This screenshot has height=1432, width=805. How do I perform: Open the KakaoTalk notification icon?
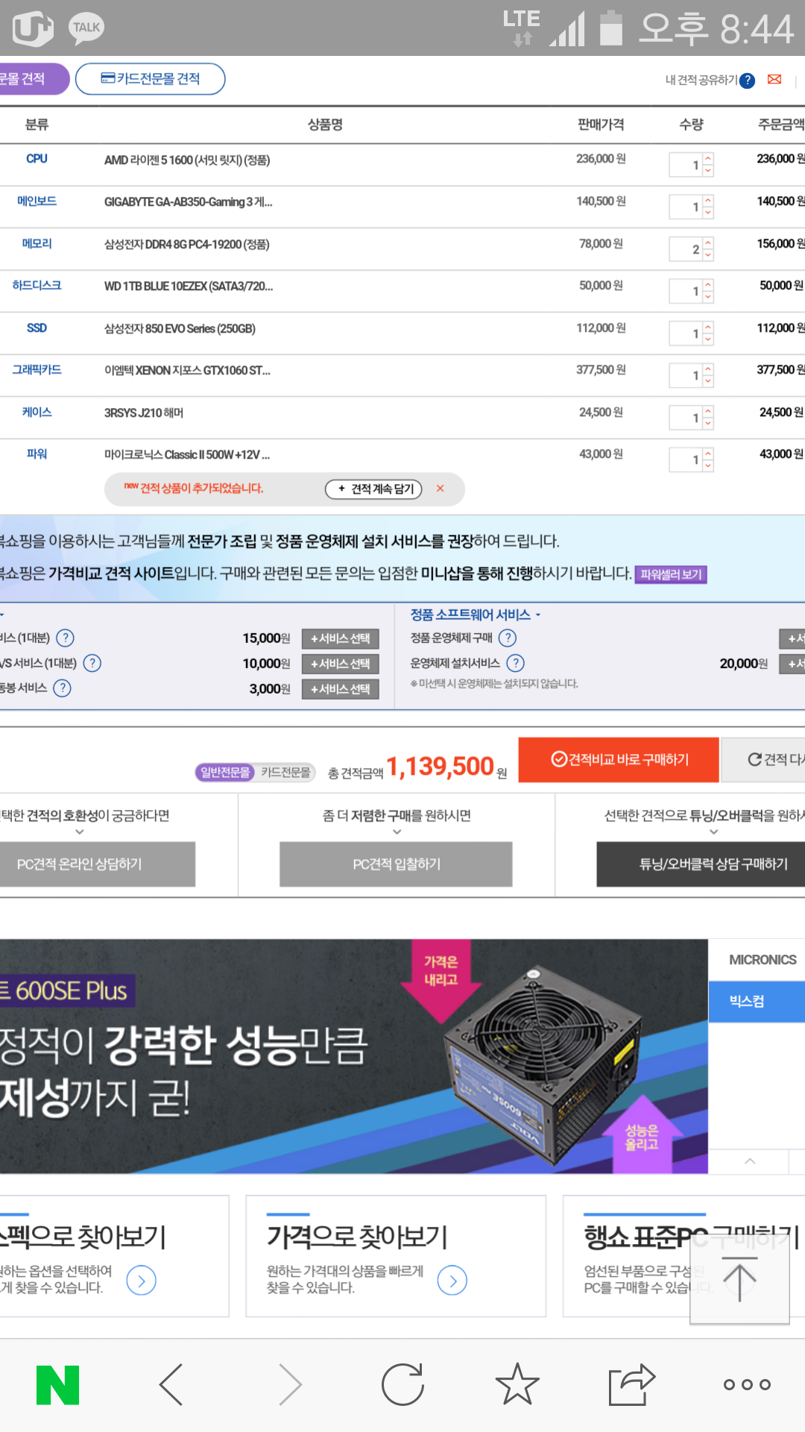pos(86,28)
